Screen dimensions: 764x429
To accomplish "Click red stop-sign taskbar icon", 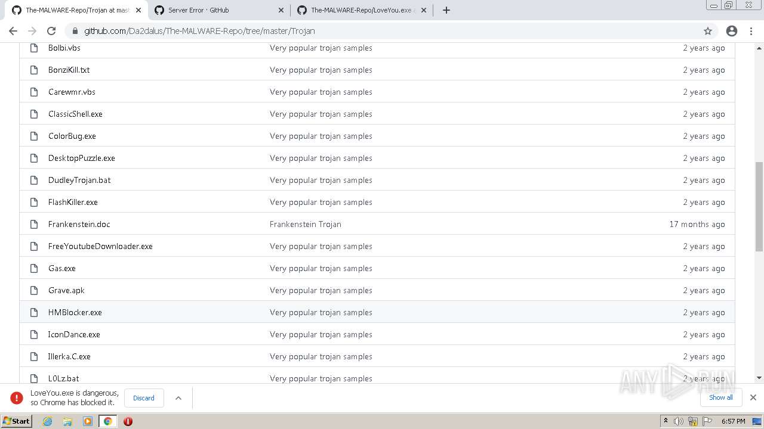I will click(128, 421).
